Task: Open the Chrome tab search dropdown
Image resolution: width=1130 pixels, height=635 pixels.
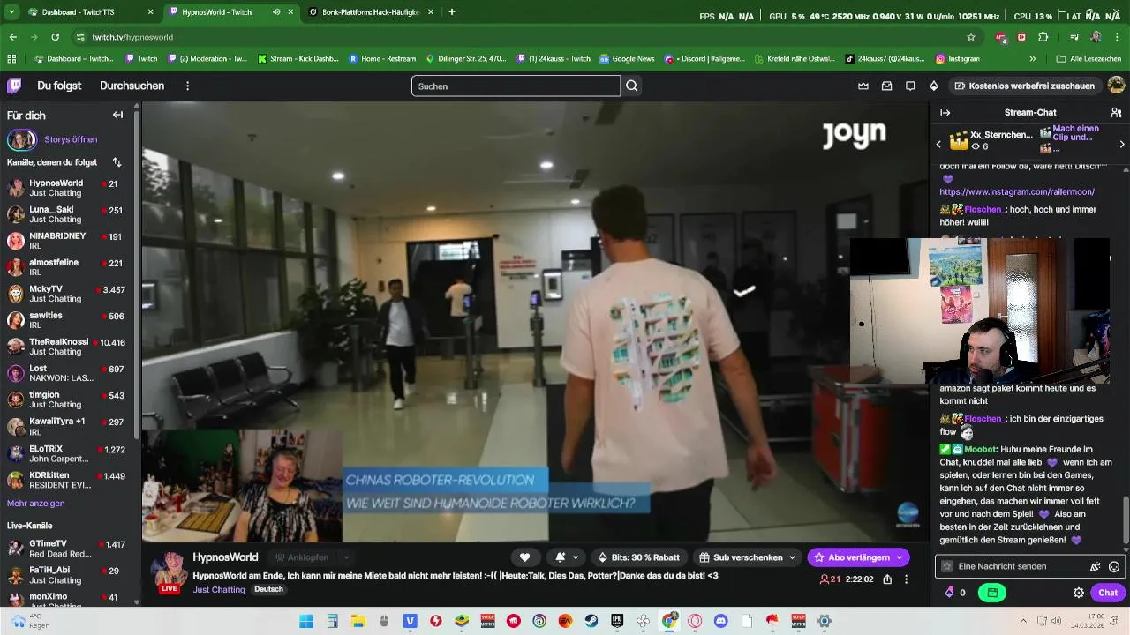Action: (x=11, y=12)
